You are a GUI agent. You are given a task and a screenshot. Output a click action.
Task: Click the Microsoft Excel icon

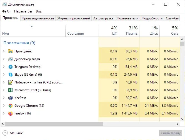point(10,90)
